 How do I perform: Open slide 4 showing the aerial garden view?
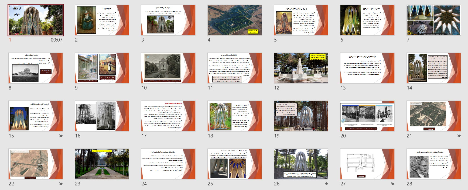(x=235, y=20)
